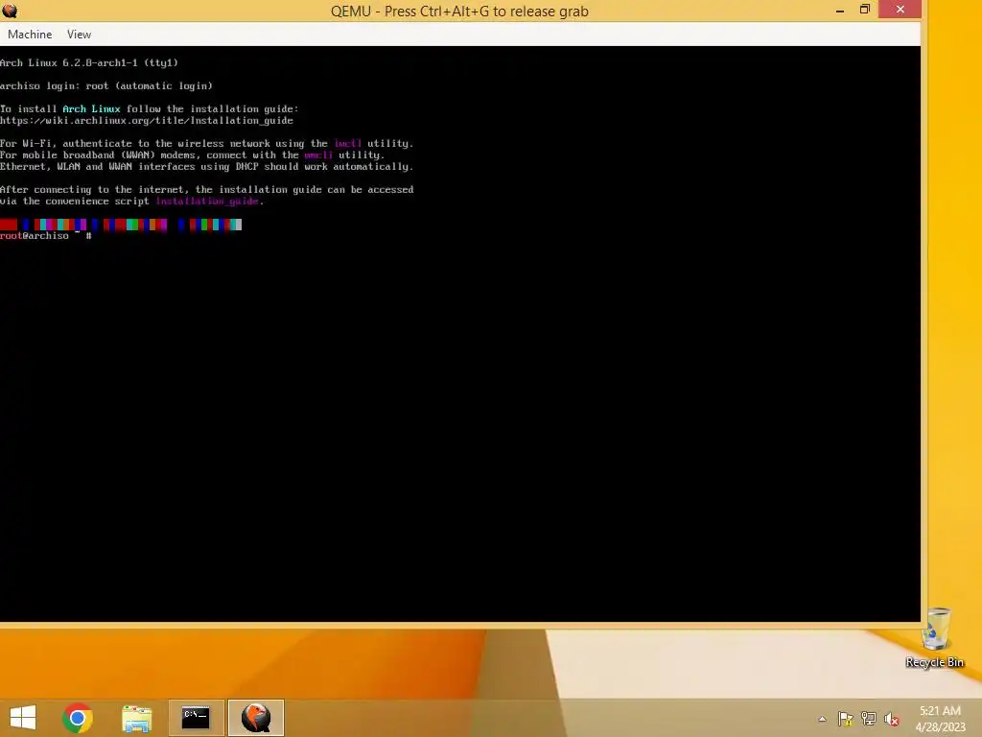Image resolution: width=982 pixels, height=737 pixels.
Task: Launch Google Chrome from the taskbar
Action: point(78,718)
